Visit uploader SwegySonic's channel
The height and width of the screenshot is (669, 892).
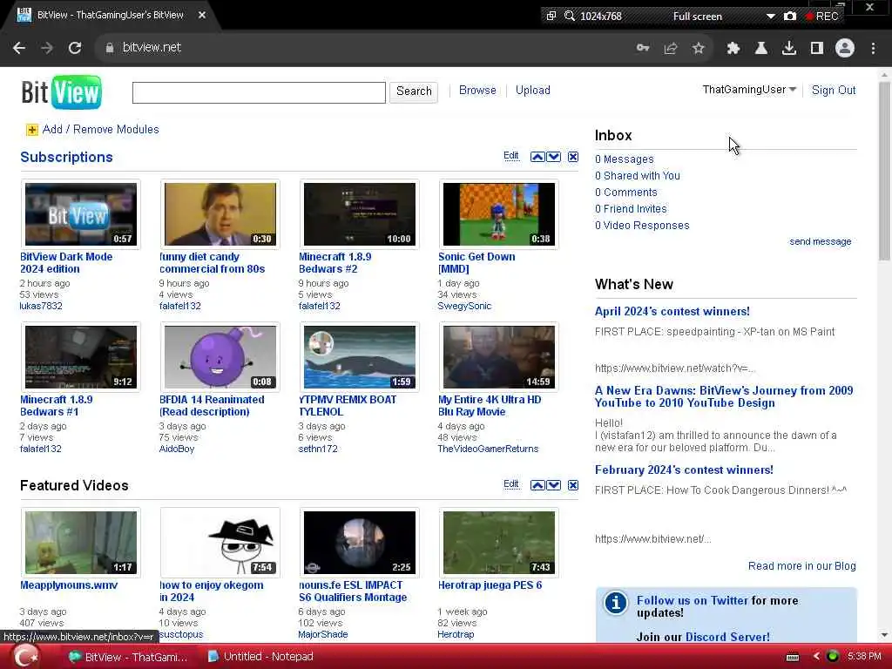[x=464, y=306]
